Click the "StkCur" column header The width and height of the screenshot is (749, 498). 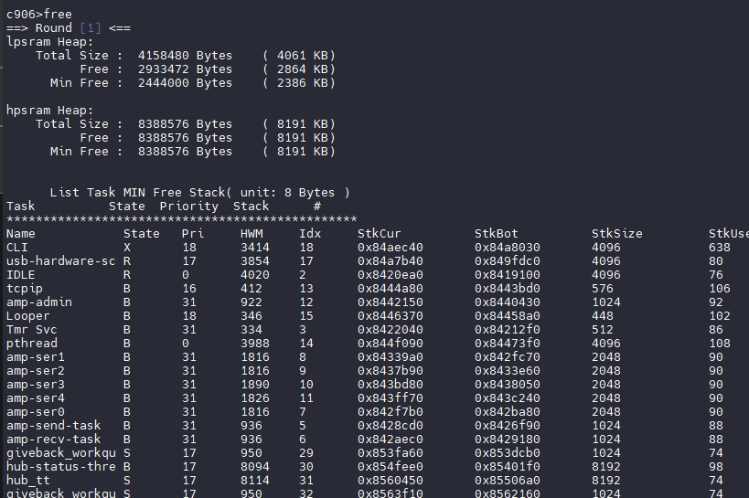379,234
